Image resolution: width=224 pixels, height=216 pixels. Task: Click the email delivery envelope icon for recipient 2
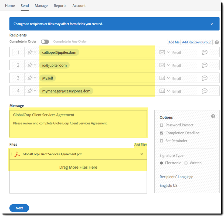[162, 65]
